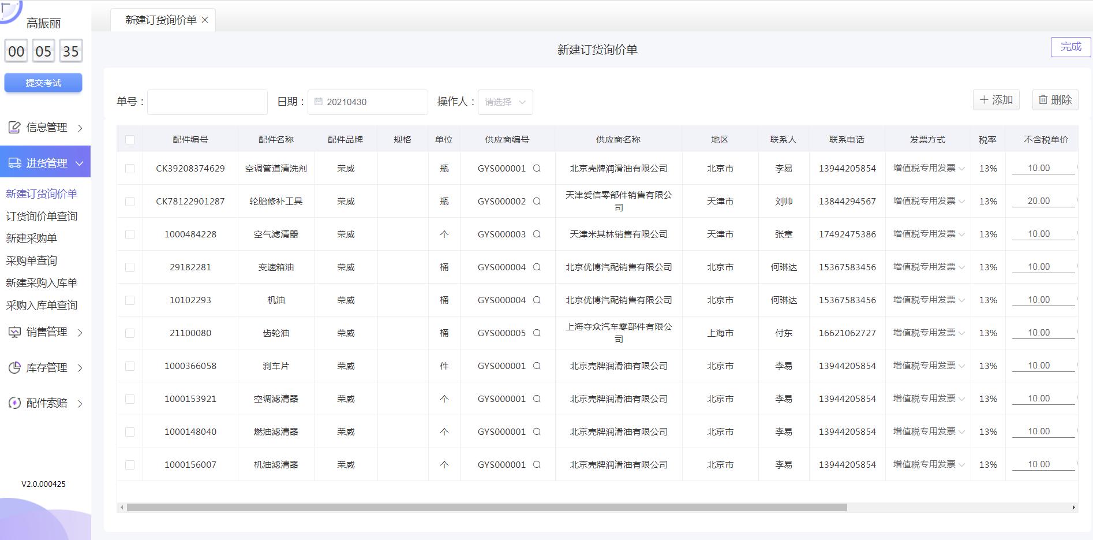Click search icon beside GYS000005

coord(537,333)
